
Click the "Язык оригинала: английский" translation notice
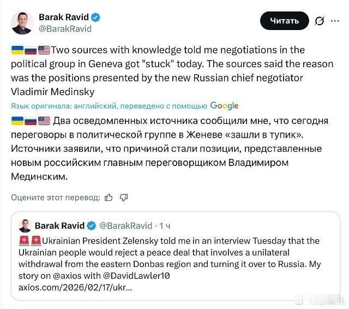109,106
